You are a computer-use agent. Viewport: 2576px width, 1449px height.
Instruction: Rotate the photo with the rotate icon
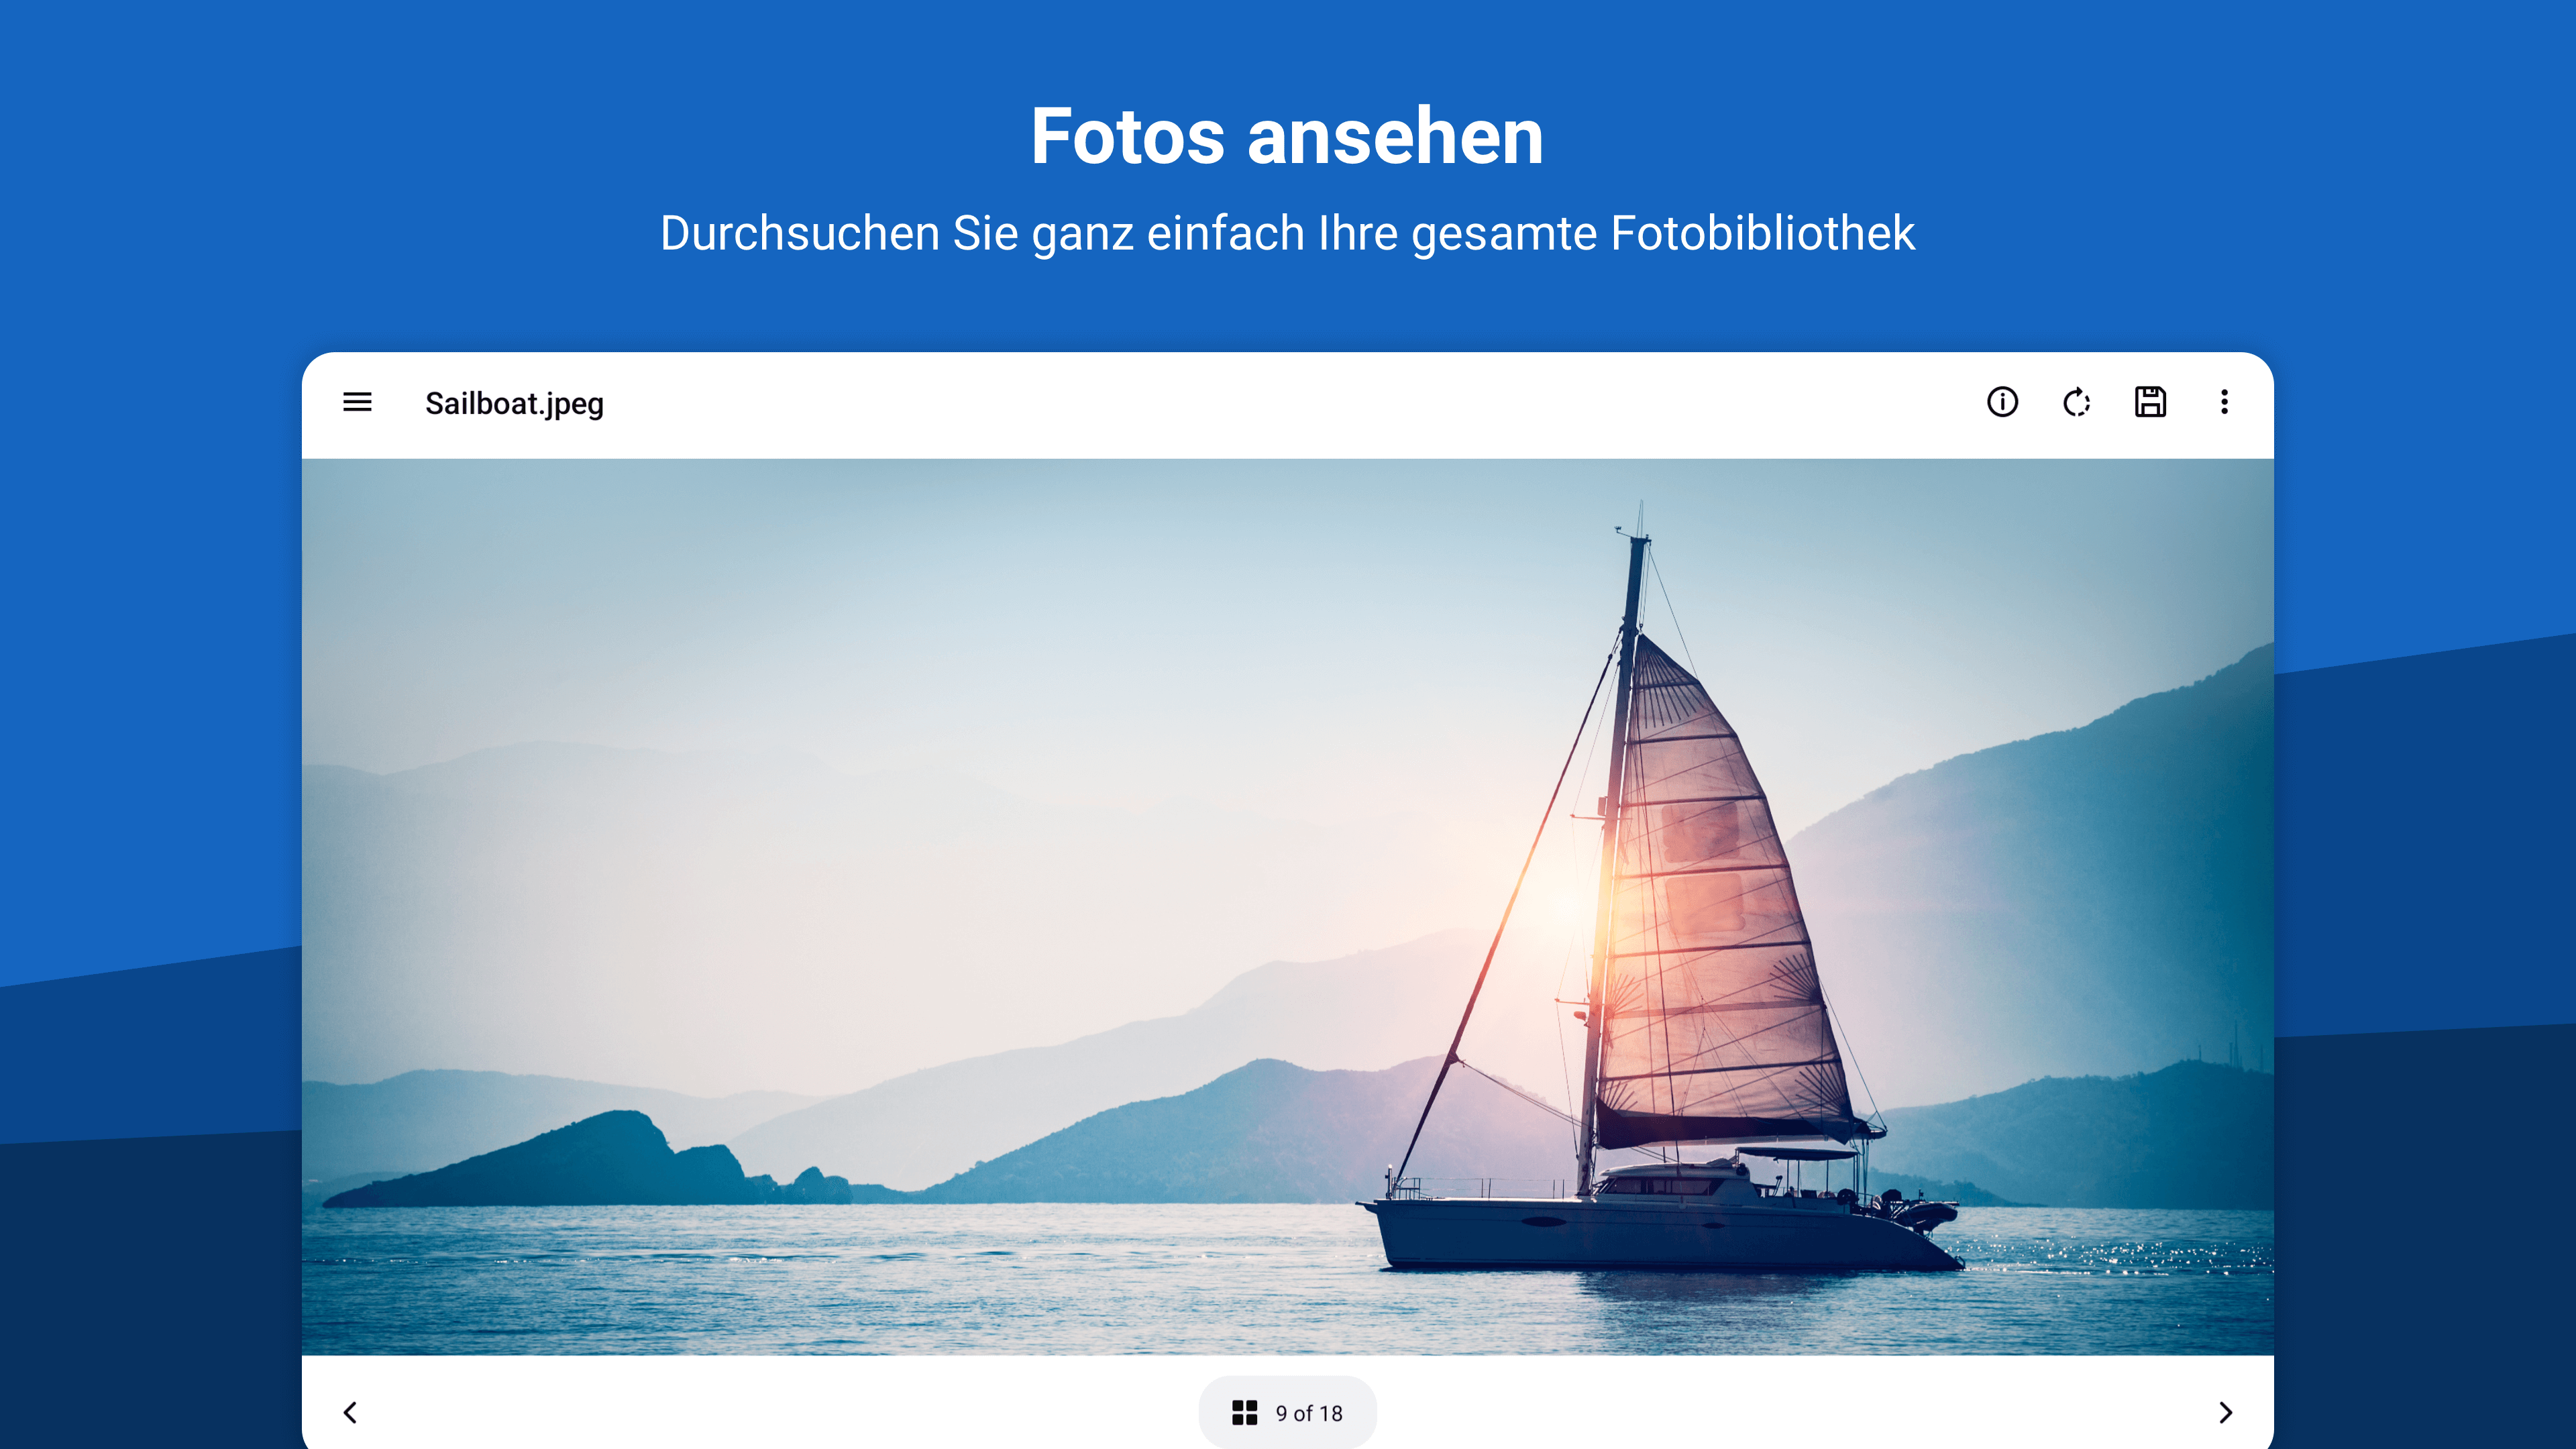(x=2076, y=402)
